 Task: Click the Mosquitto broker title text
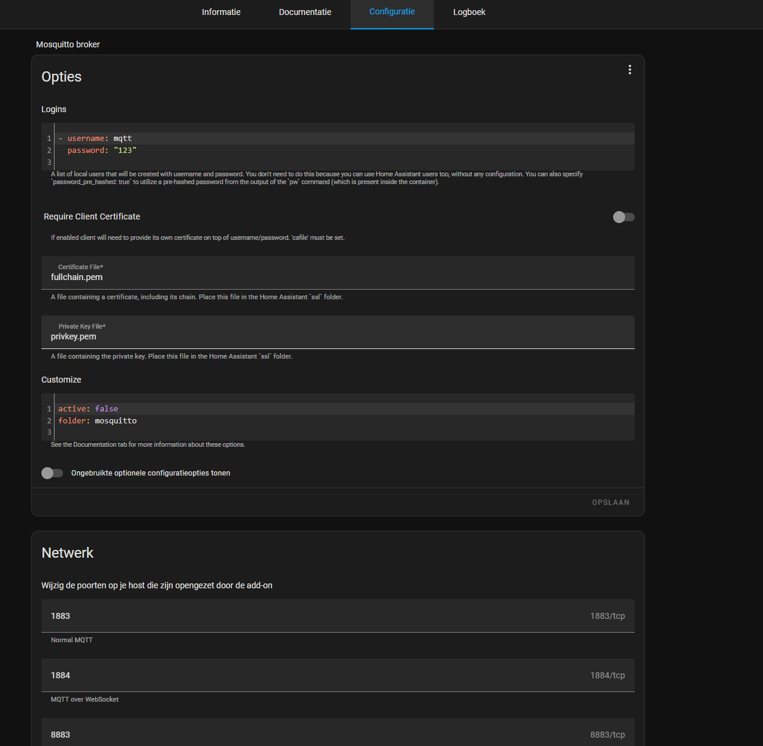click(68, 44)
